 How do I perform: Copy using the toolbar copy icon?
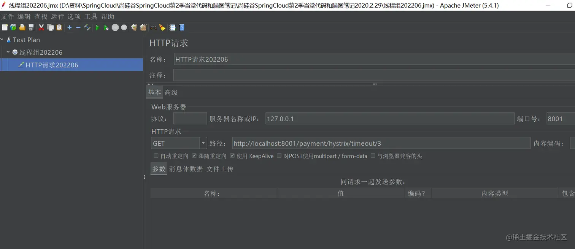click(50, 27)
